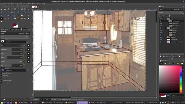Open the taskbar Menu button
Image resolution: width=185 pixels, height=104 pixels.
pos(3,103)
